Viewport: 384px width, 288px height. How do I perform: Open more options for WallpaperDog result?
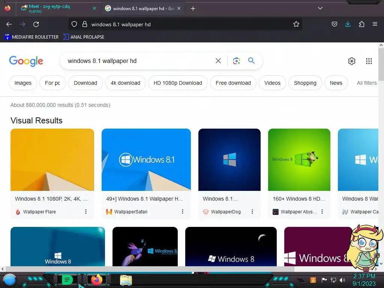point(252,211)
